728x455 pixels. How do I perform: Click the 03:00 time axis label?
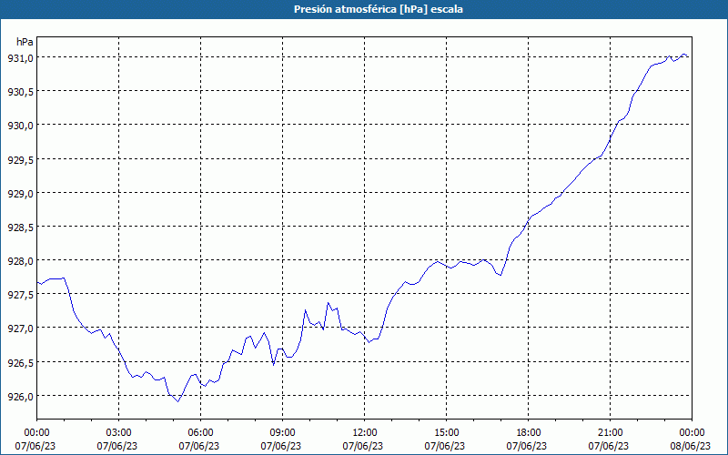119,433
